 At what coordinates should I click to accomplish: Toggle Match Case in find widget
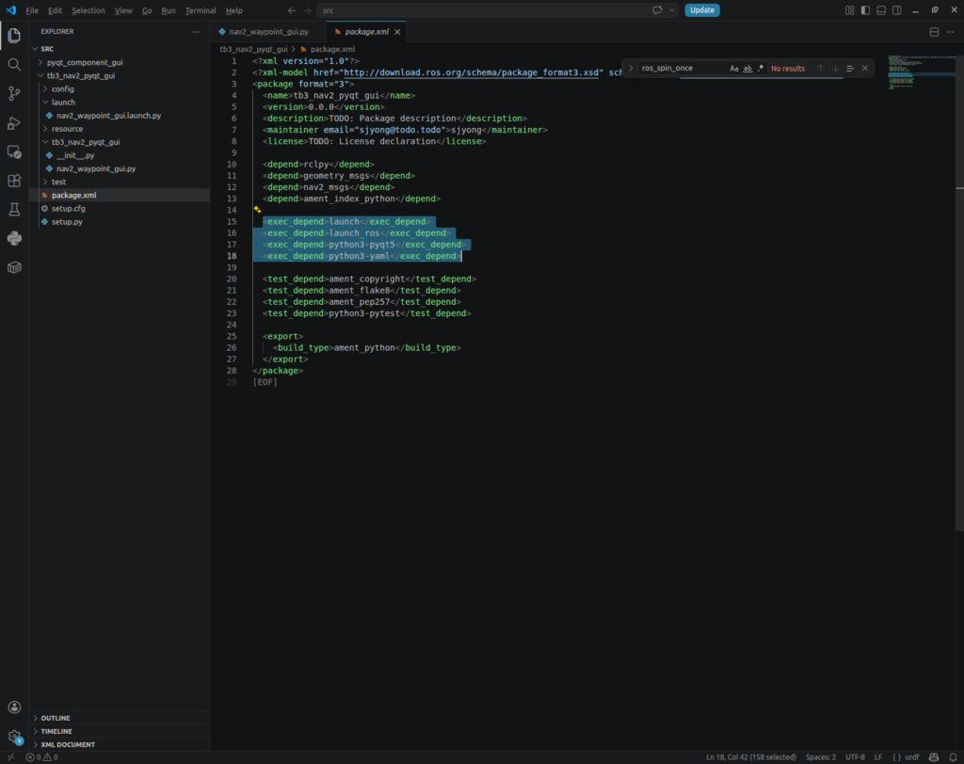733,69
